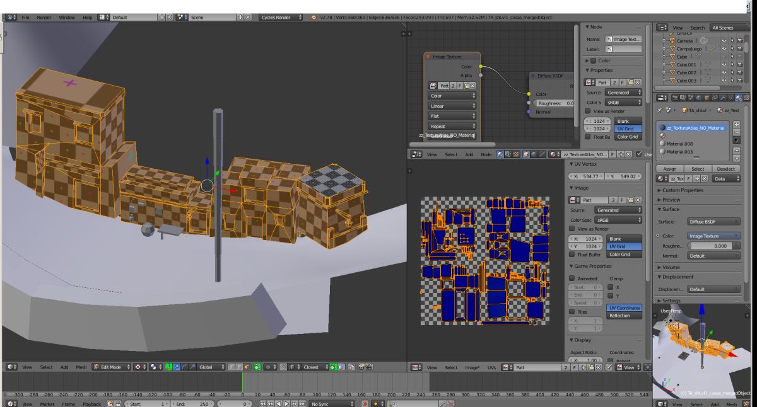
Task: Open the Closest snap target dropdown
Action: (x=316, y=367)
